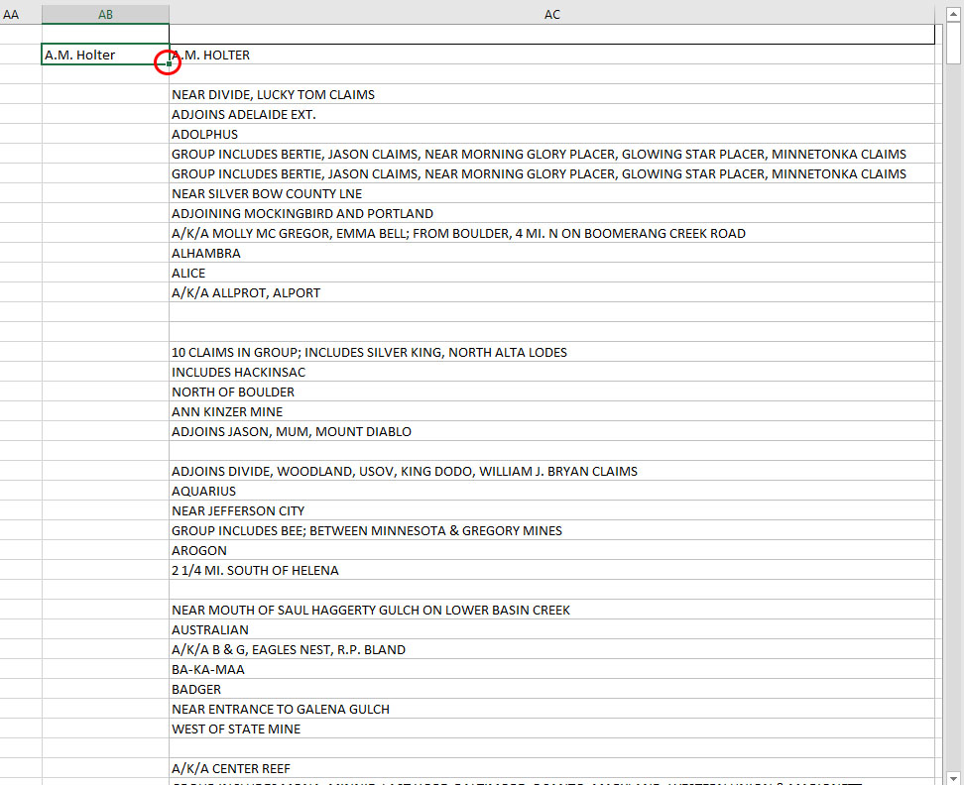This screenshot has height=785, width=964.
Task: Select the ADOLPHUS cell
Action: pyautogui.click(x=205, y=135)
